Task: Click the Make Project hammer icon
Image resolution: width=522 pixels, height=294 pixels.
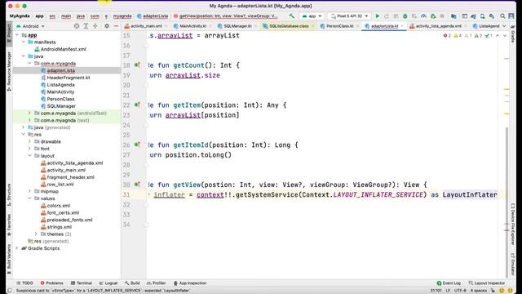Action: (x=292, y=16)
